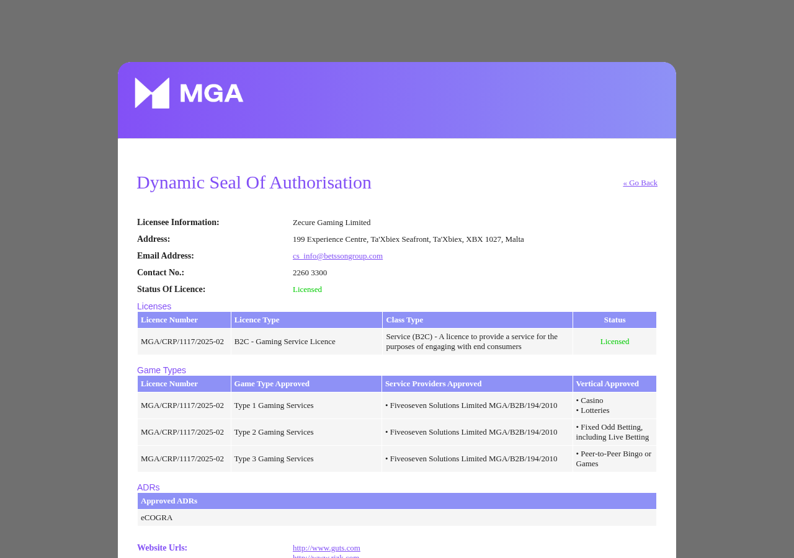This screenshot has height=558, width=794.
Task: Select the licence number in the Type 3 row
Action: click(182, 459)
